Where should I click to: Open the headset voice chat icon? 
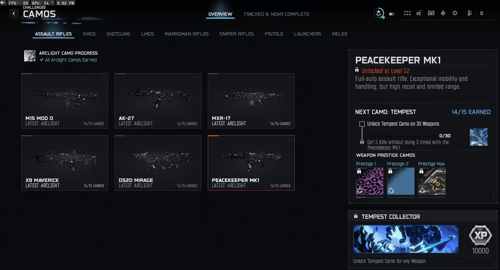tap(431, 13)
